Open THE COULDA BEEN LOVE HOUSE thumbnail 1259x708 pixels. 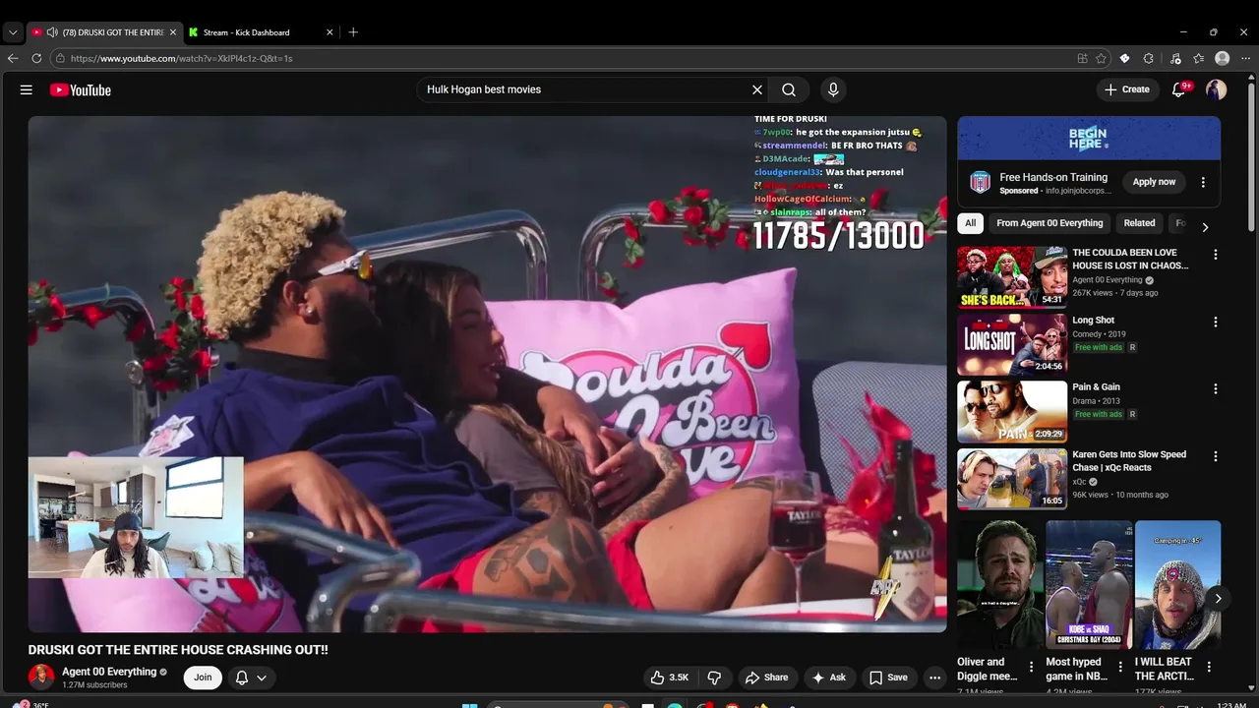point(1012,277)
